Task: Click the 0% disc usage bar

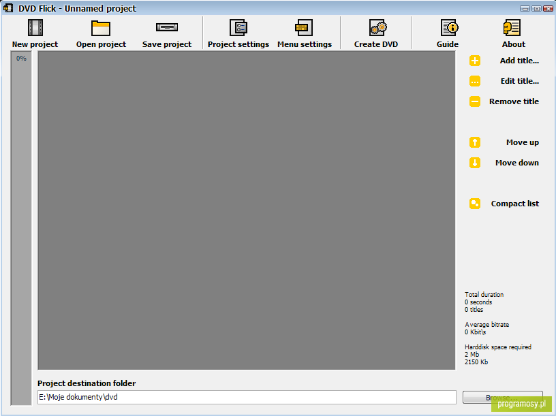Action: (x=21, y=228)
